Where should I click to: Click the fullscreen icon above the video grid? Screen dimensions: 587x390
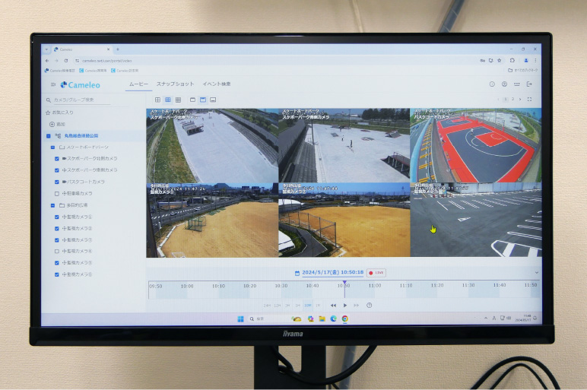529,100
